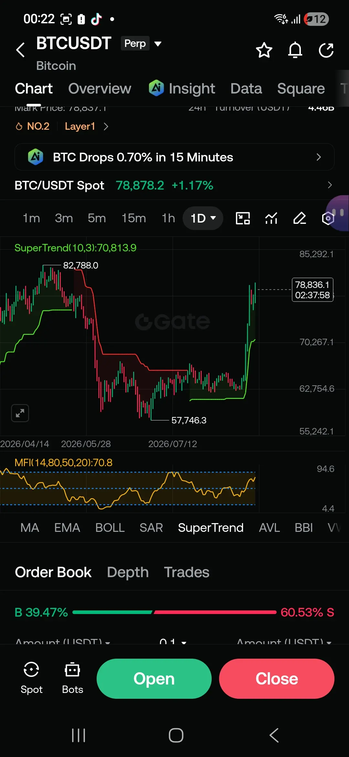Open the BTC Drops 0.70% alert banner

174,157
